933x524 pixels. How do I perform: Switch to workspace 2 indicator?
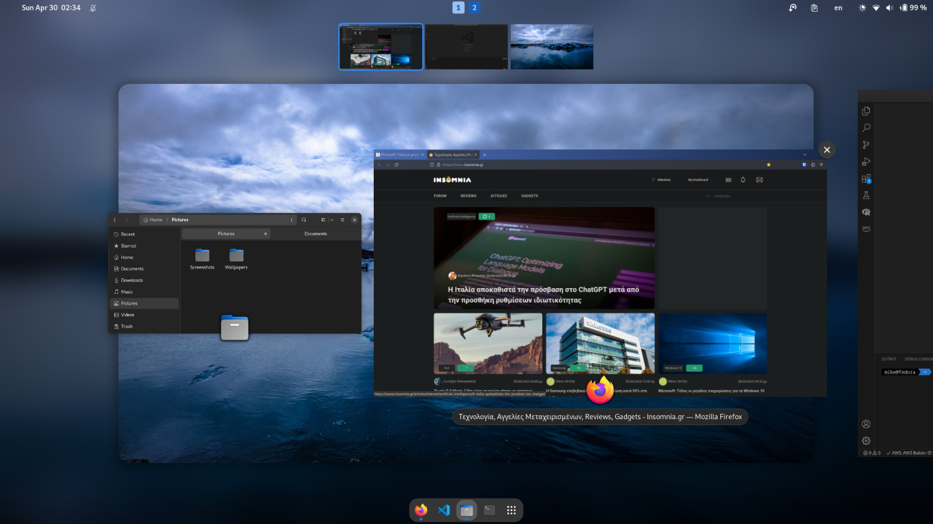click(474, 8)
